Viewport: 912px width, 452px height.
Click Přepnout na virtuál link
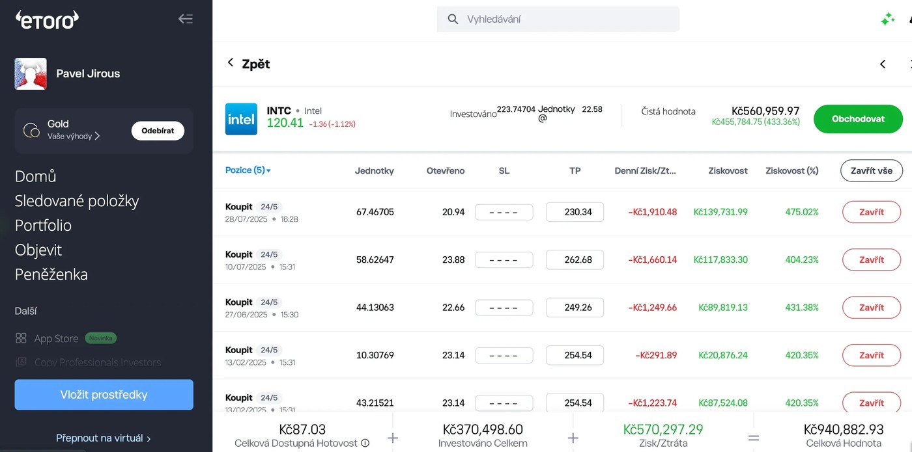[x=104, y=438]
